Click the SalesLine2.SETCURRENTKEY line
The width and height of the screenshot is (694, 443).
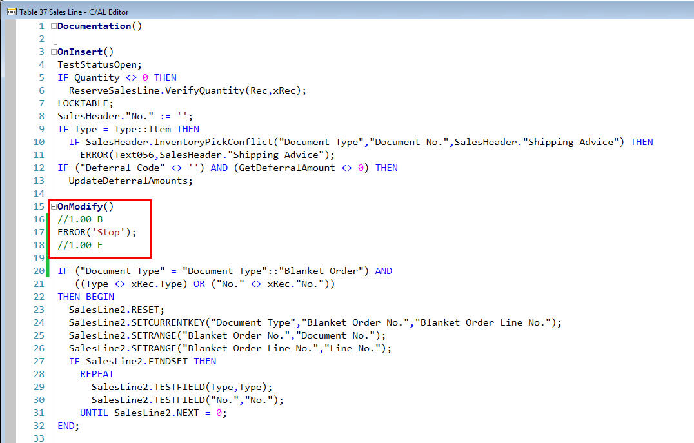(x=315, y=322)
